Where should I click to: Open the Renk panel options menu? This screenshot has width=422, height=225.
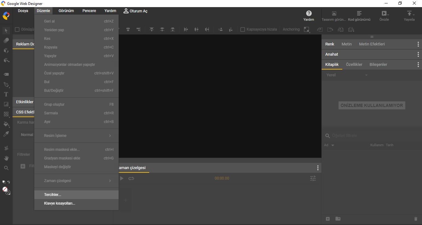pos(418,44)
